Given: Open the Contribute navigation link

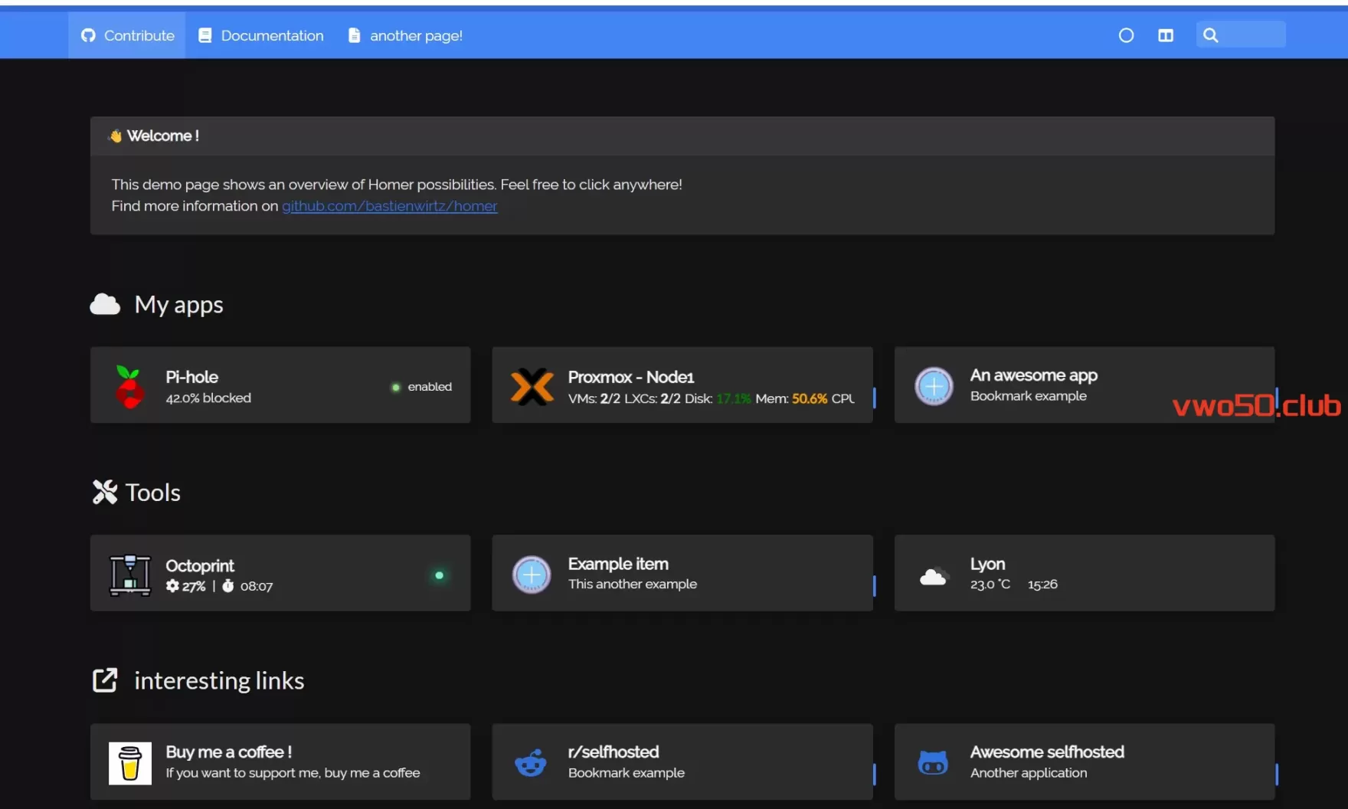Looking at the screenshot, I should click(x=127, y=35).
